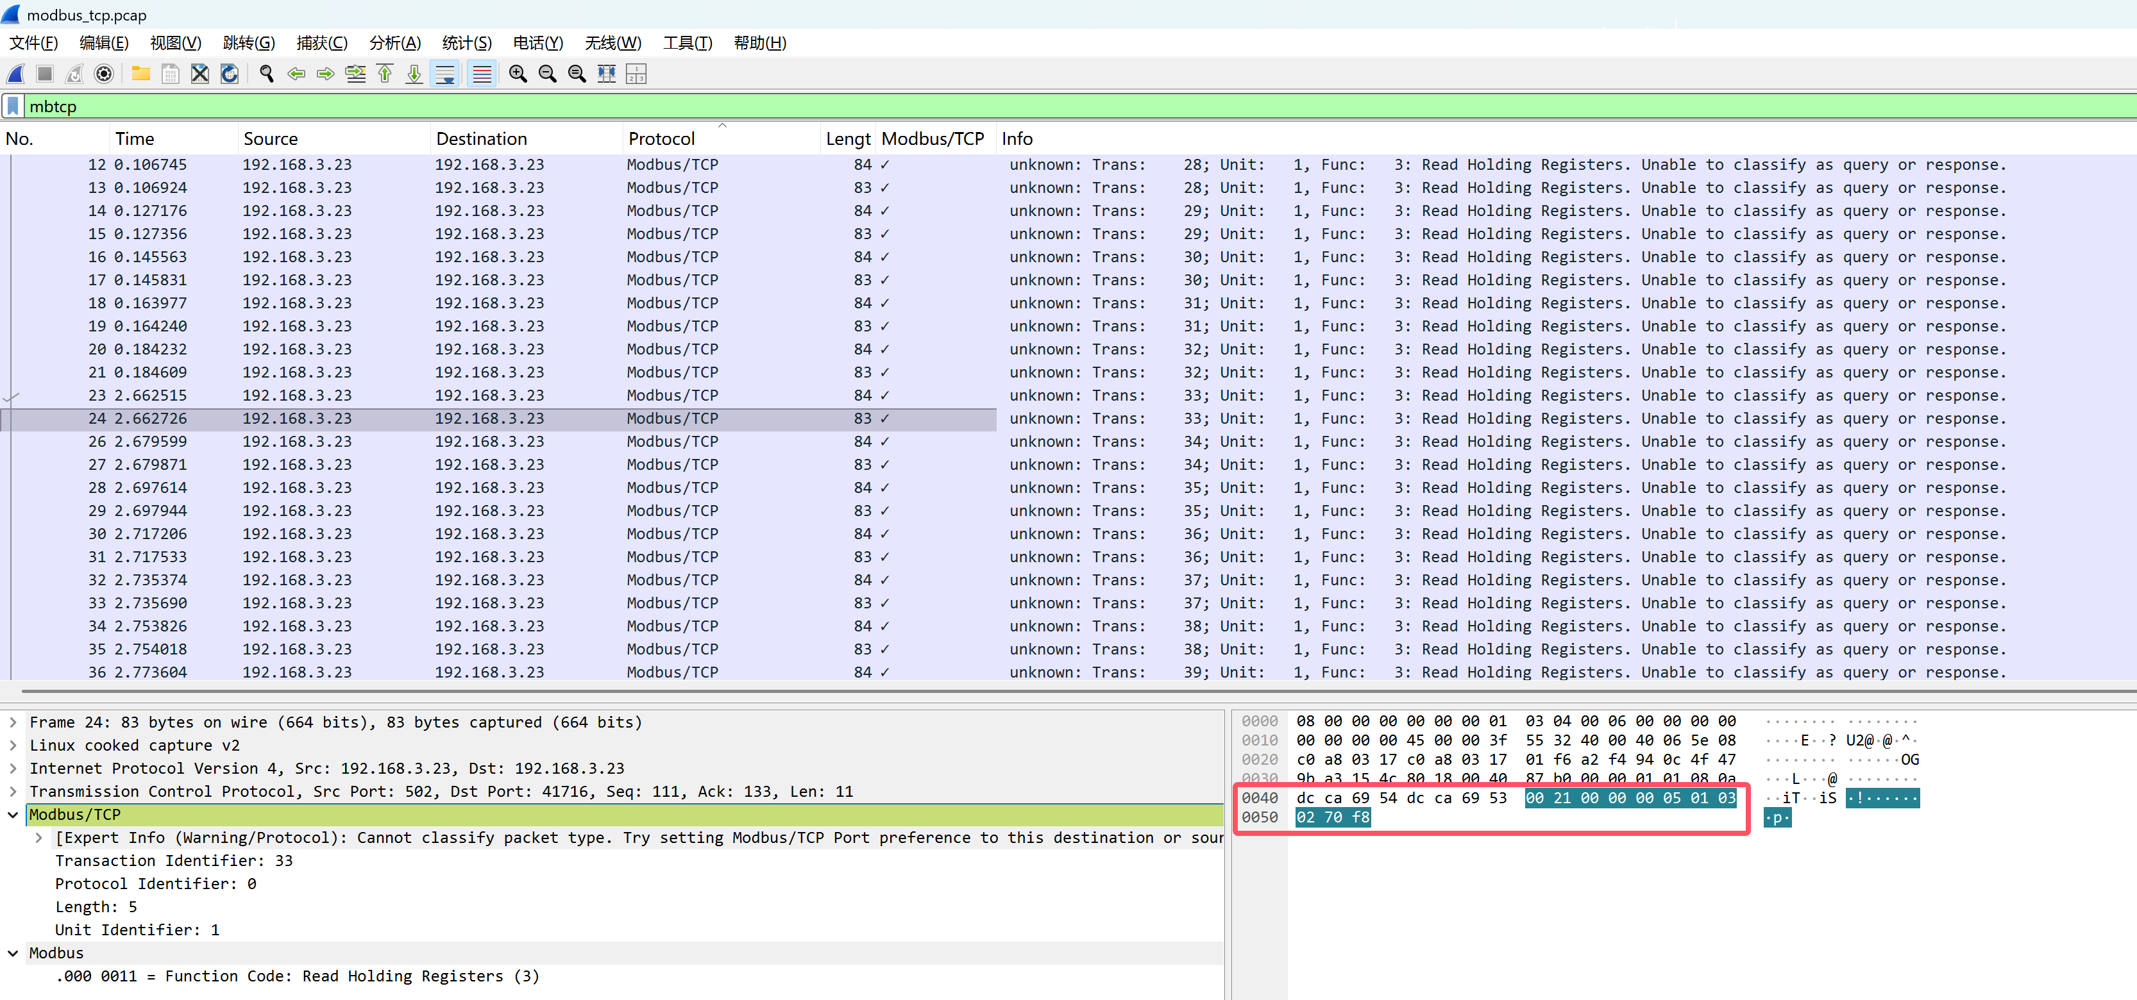Restart the current capture
Viewport: 2137px width, 1000px height.
(74, 74)
